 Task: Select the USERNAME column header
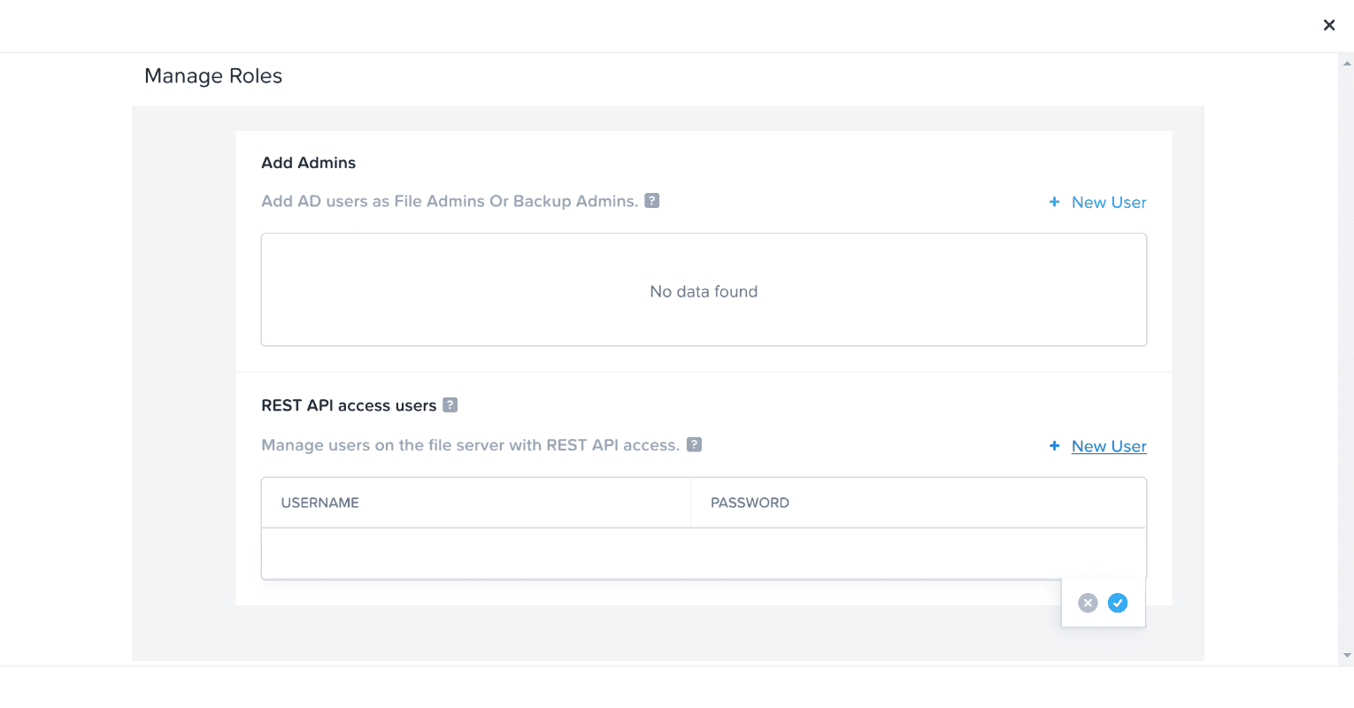point(320,503)
